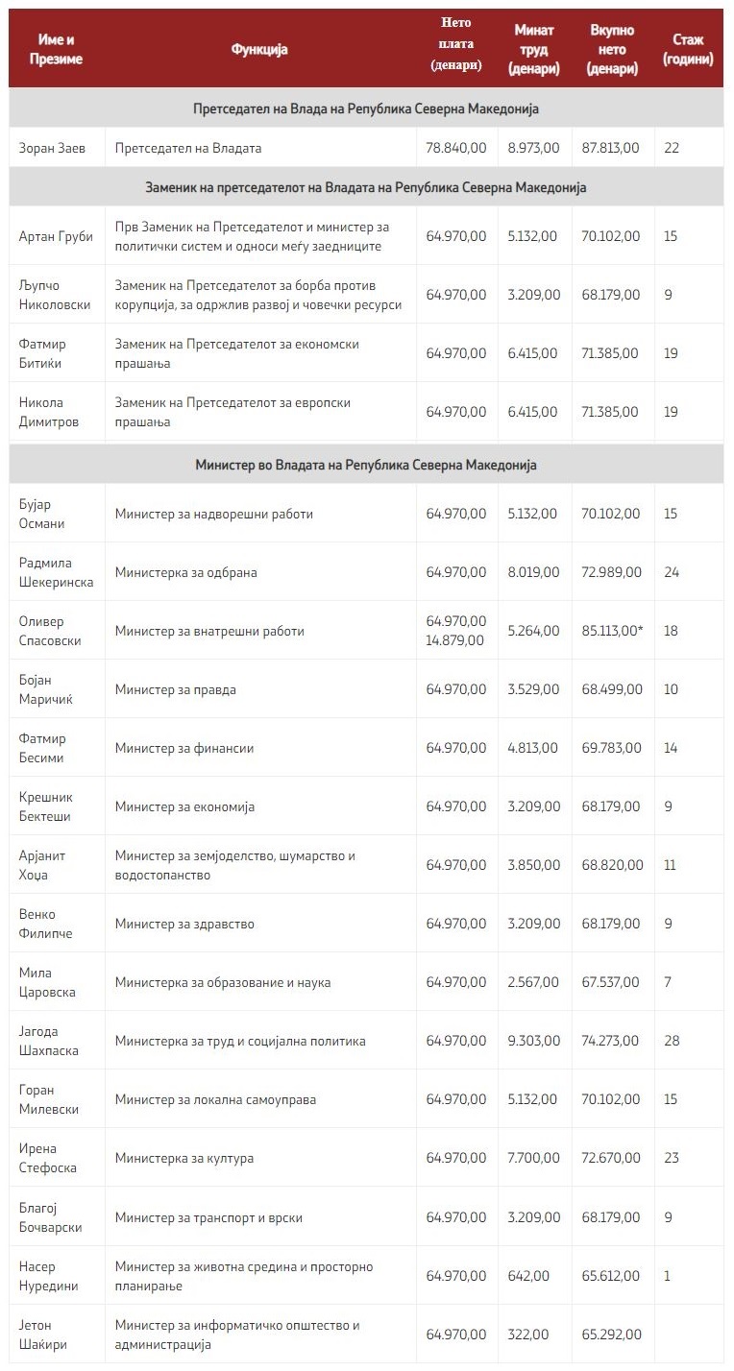Click total net value 85.113,00* for Спасовски
The image size is (734, 1371).
tap(615, 631)
